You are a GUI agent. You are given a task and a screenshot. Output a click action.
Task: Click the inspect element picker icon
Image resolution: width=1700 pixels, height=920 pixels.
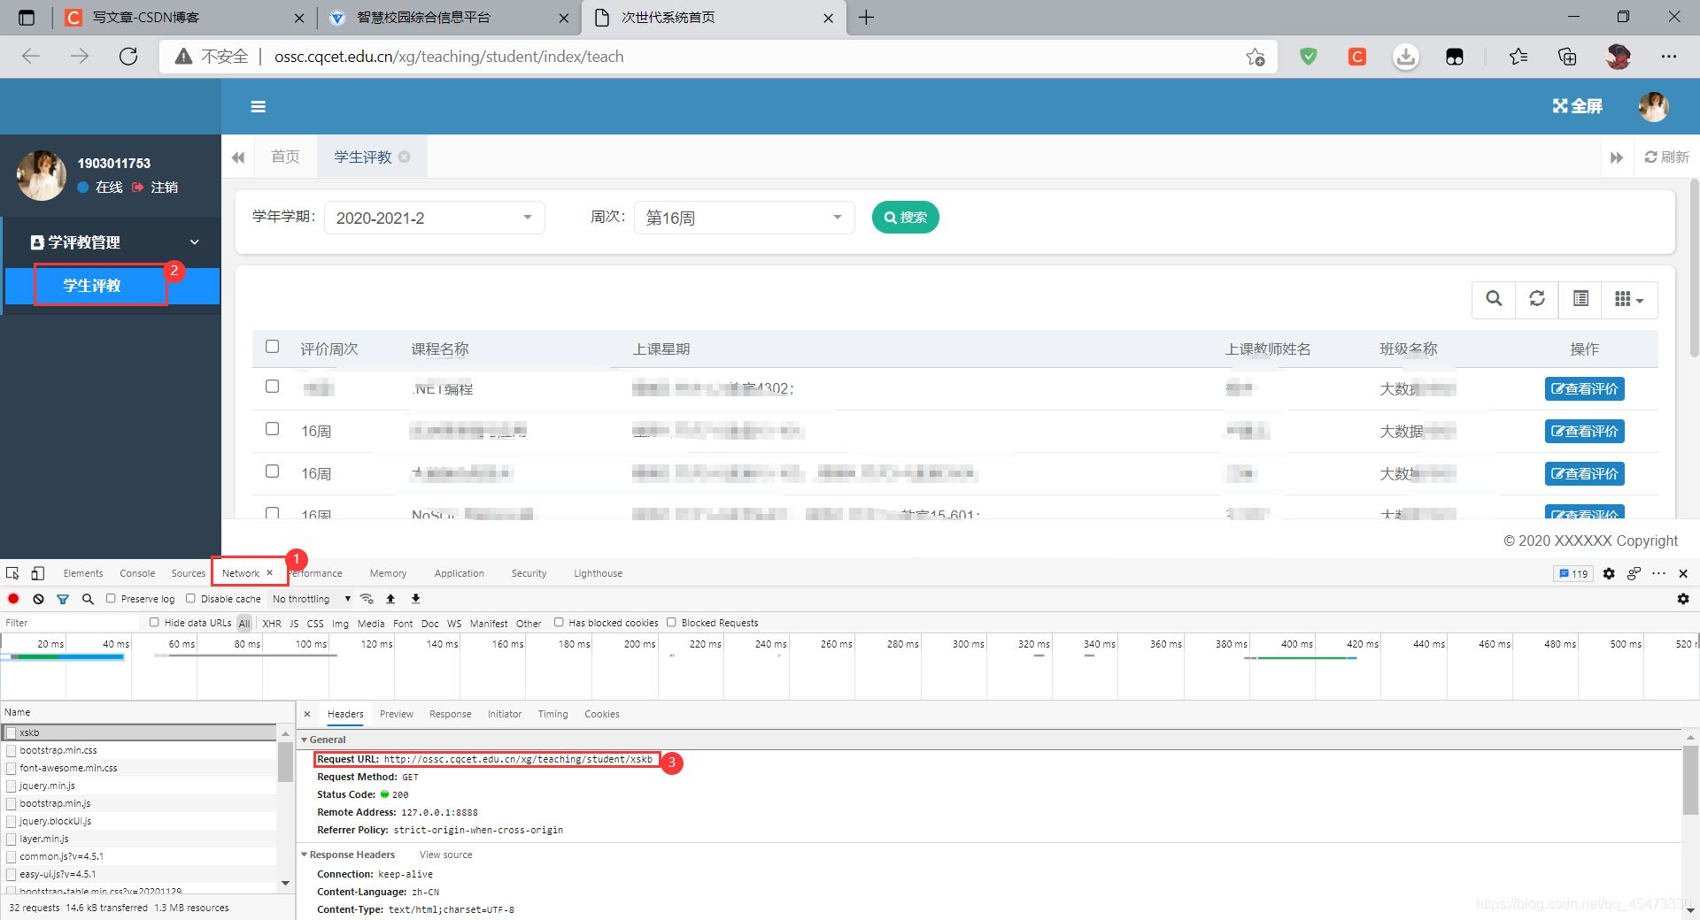pos(12,573)
